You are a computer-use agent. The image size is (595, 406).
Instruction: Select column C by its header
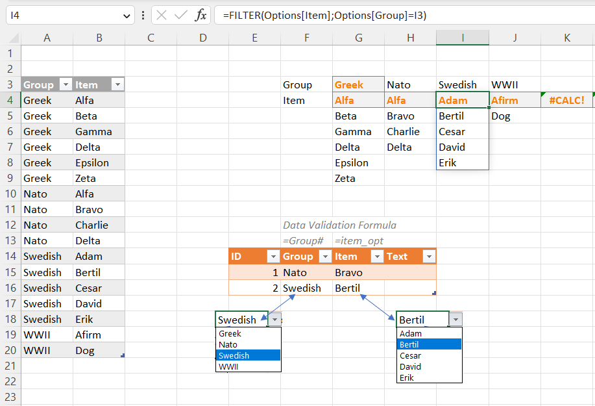click(x=151, y=38)
